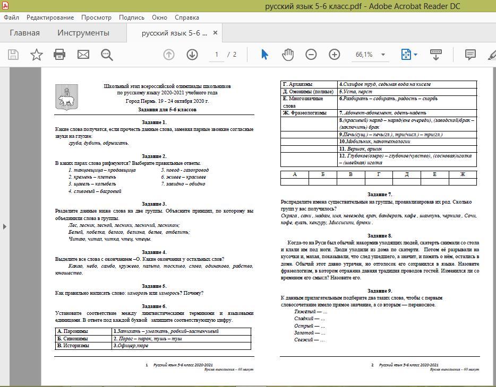The width and height of the screenshot is (496, 387).
Task: Go to next page arrow down
Action: (x=192, y=55)
